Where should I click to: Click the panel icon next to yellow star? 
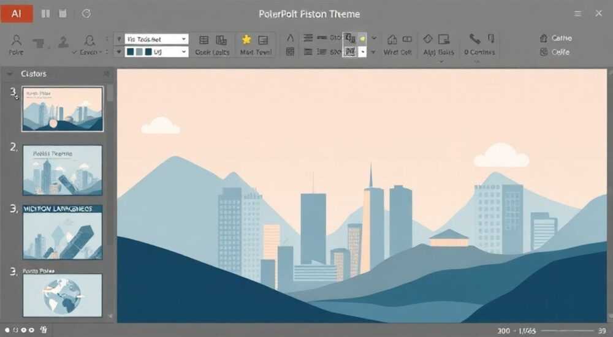point(263,40)
